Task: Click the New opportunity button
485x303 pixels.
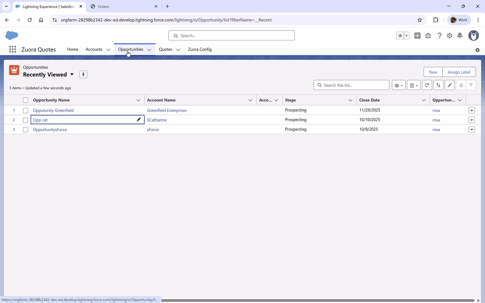Action: (x=433, y=72)
